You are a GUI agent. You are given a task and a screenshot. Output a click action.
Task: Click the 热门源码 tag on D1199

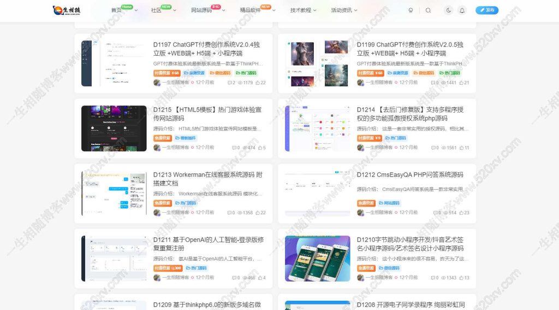click(450, 73)
